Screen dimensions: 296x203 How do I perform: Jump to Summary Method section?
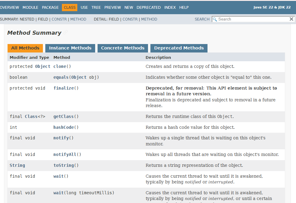[78, 19]
